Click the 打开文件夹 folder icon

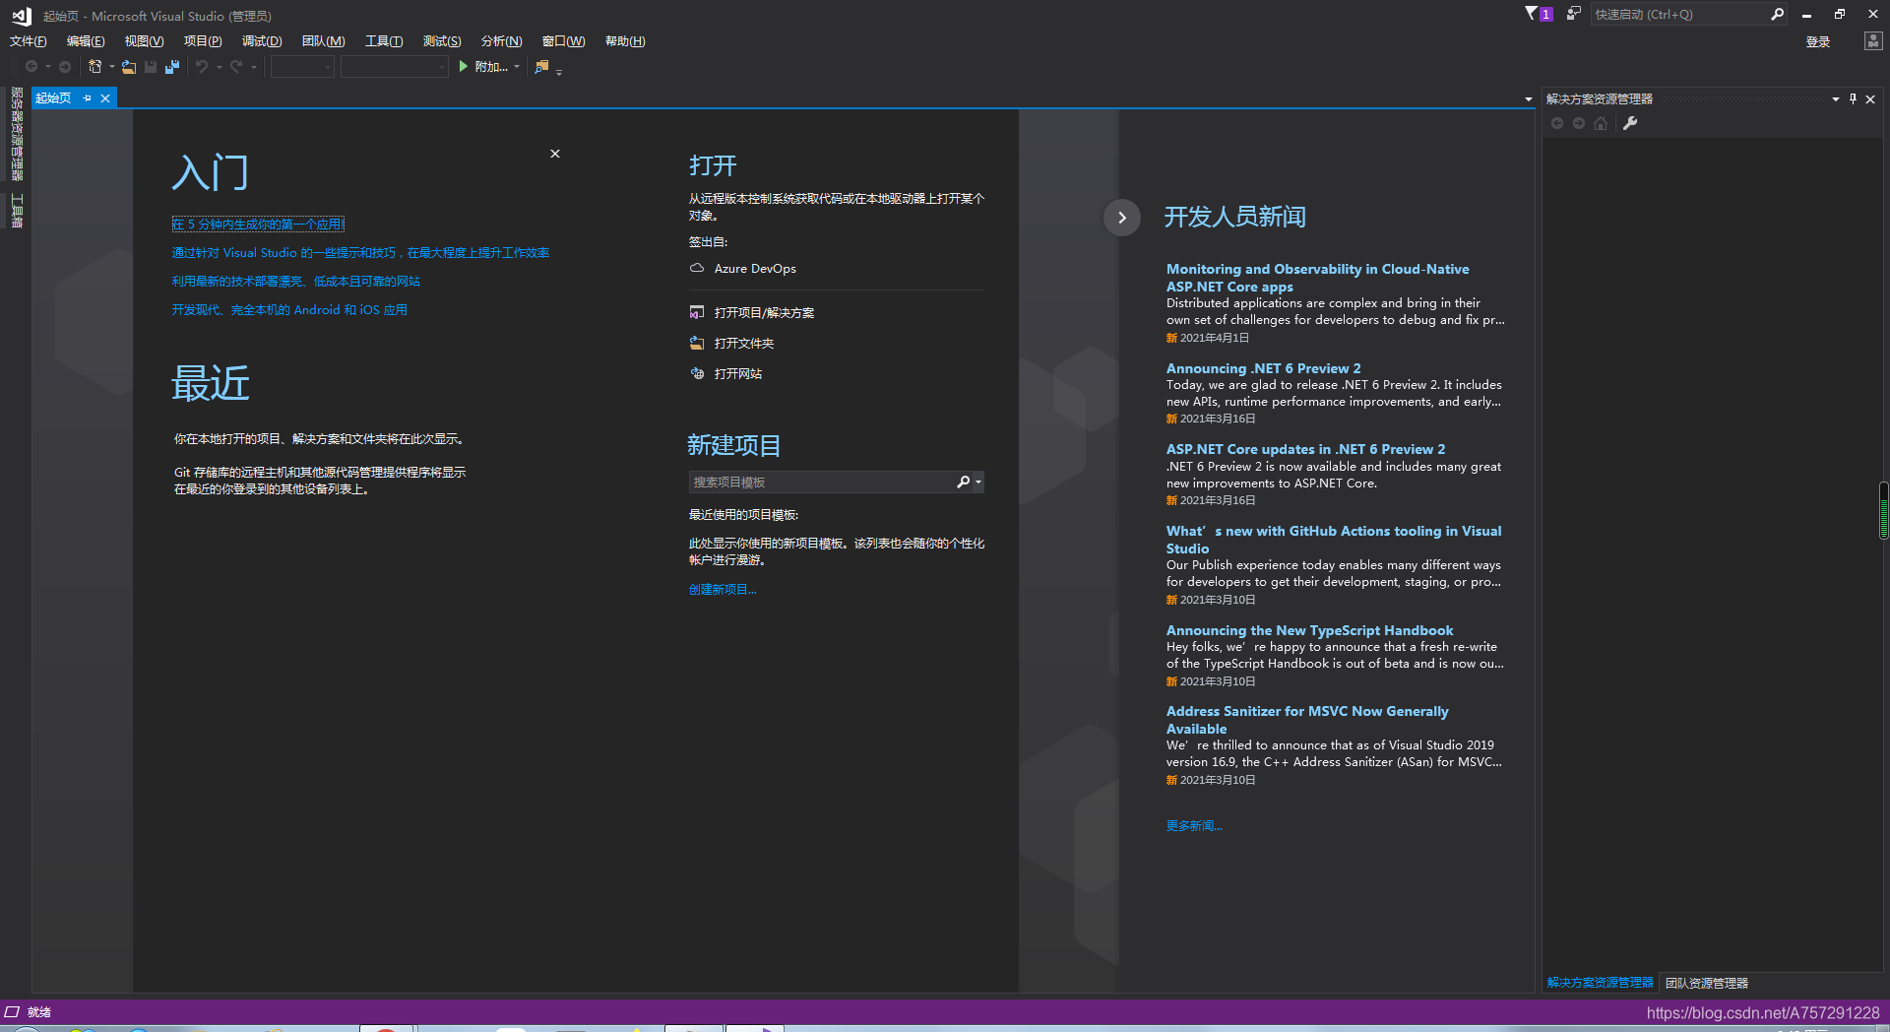coord(697,343)
